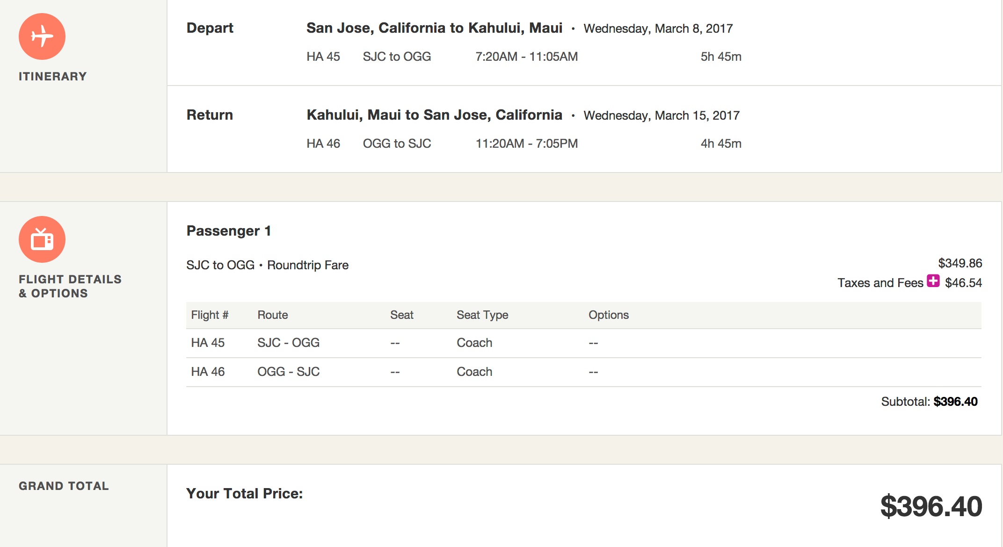Select seat placeholder for HA 45 row

pyautogui.click(x=395, y=343)
